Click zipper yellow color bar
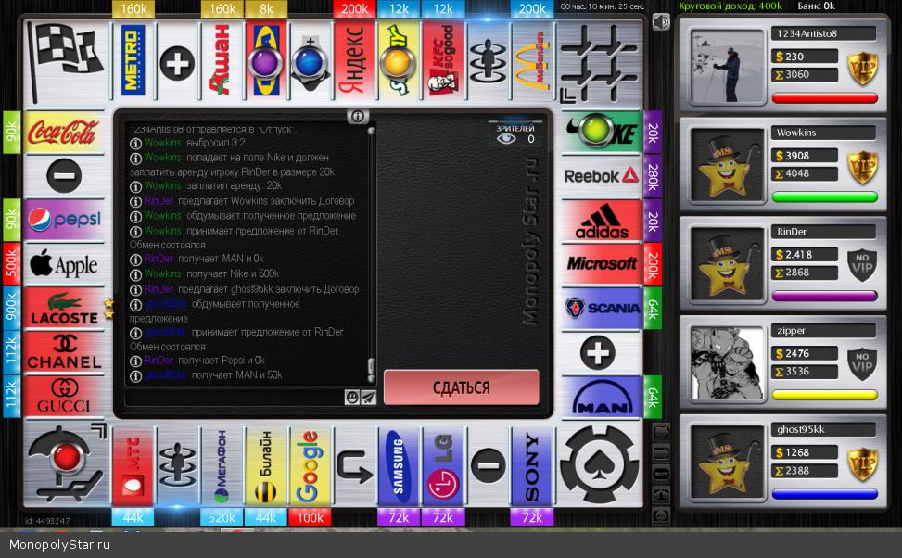Image resolution: width=902 pixels, height=558 pixels. (x=824, y=395)
